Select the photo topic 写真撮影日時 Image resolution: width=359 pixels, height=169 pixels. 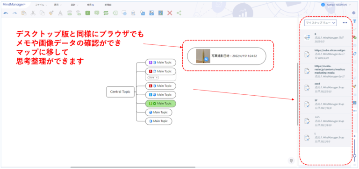pos(227,56)
